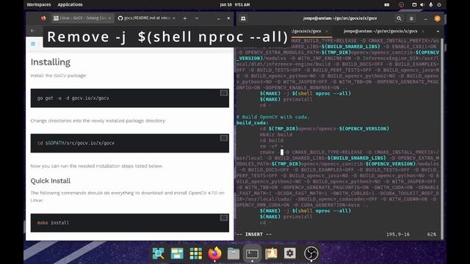This screenshot has width=470, height=264.
Task: Open a new browser tab
Action: [x=185, y=18]
